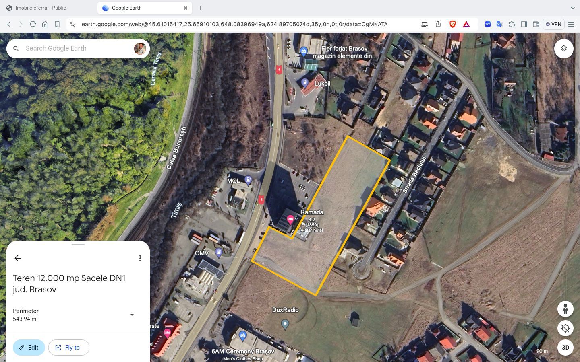Expand the Perimeter measurement dropdown
The height and width of the screenshot is (362, 580).
[132, 315]
